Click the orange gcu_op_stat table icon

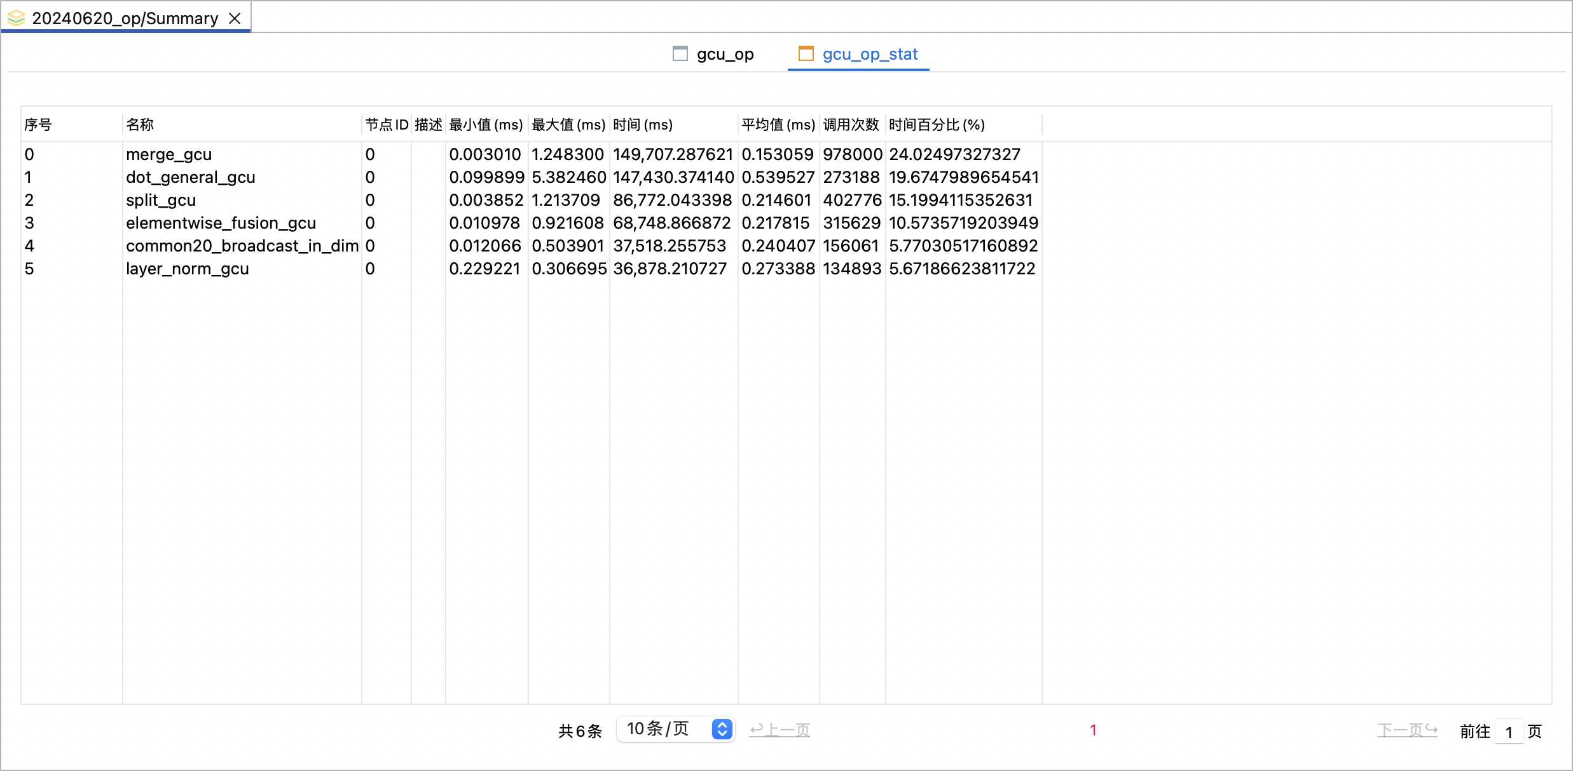click(x=806, y=53)
